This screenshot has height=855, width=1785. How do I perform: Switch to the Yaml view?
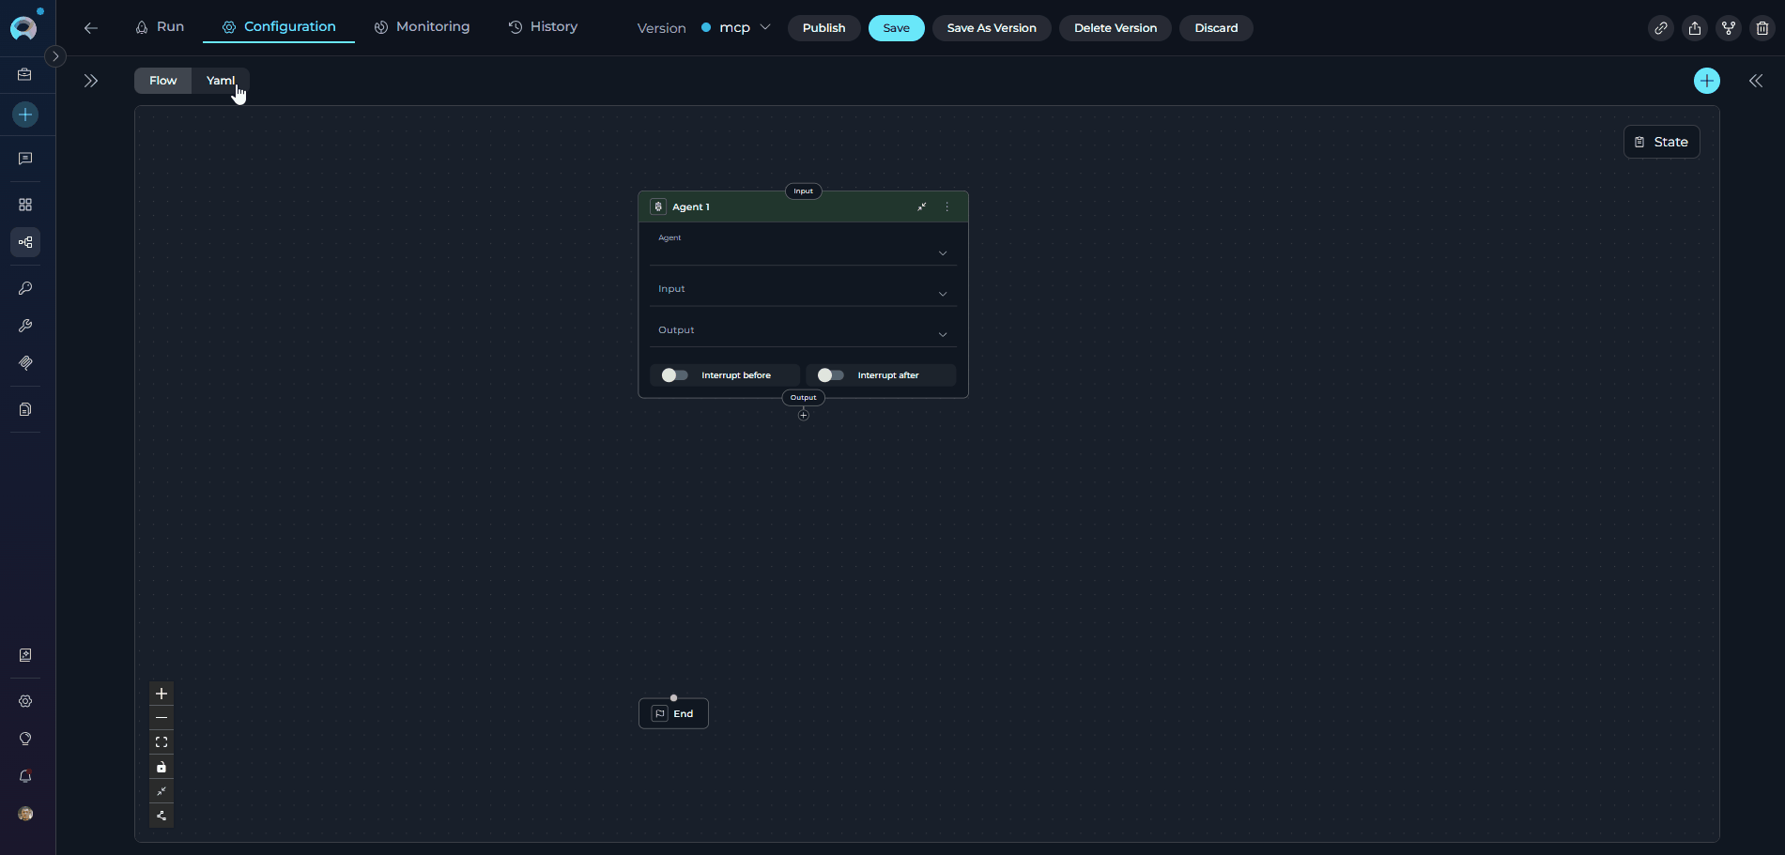221,80
